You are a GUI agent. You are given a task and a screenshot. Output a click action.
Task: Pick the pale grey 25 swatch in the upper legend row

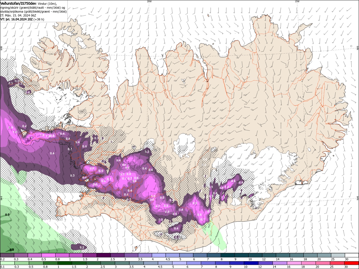(x=338, y=255)
